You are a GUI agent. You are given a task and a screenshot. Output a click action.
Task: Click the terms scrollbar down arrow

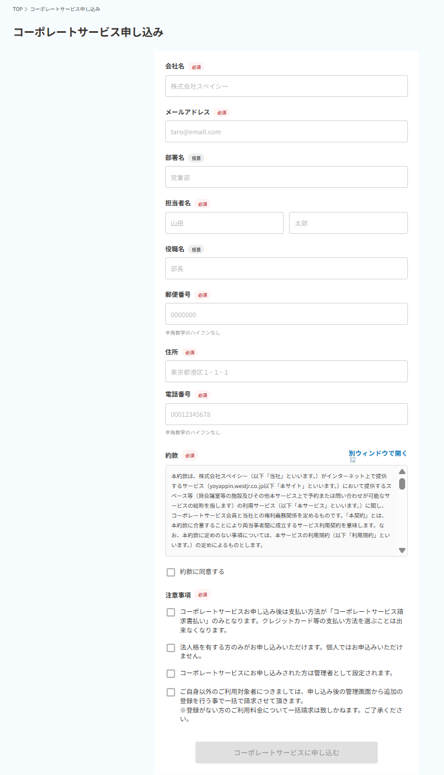[x=402, y=550]
